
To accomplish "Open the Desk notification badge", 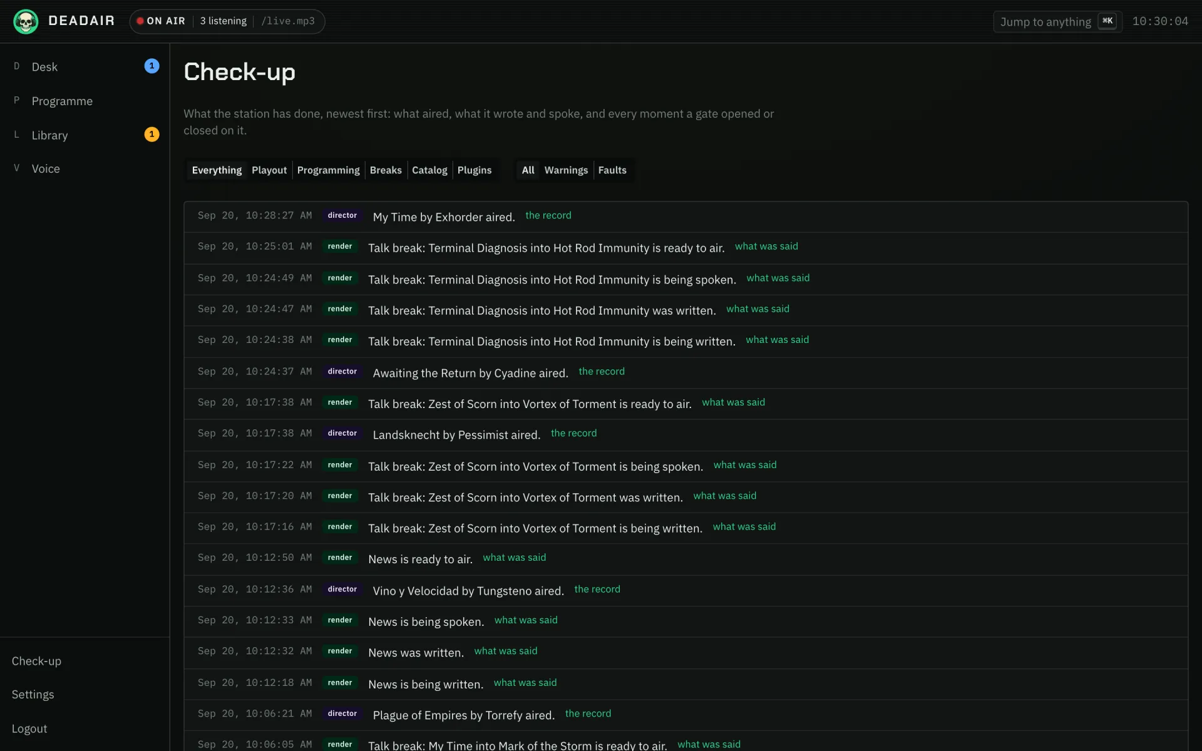I will (x=152, y=66).
